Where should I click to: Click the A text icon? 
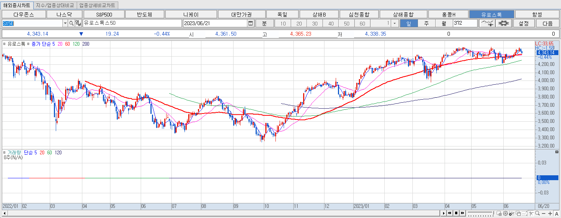[557, 213]
